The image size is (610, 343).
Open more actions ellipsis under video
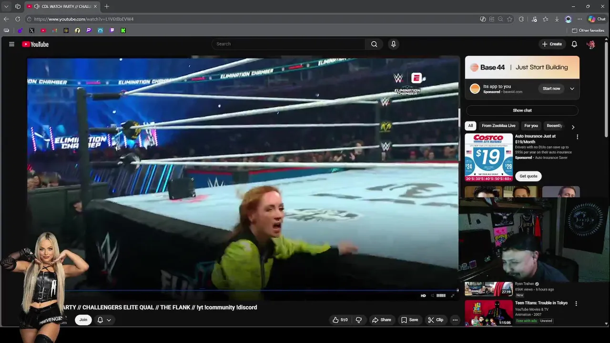(455, 320)
